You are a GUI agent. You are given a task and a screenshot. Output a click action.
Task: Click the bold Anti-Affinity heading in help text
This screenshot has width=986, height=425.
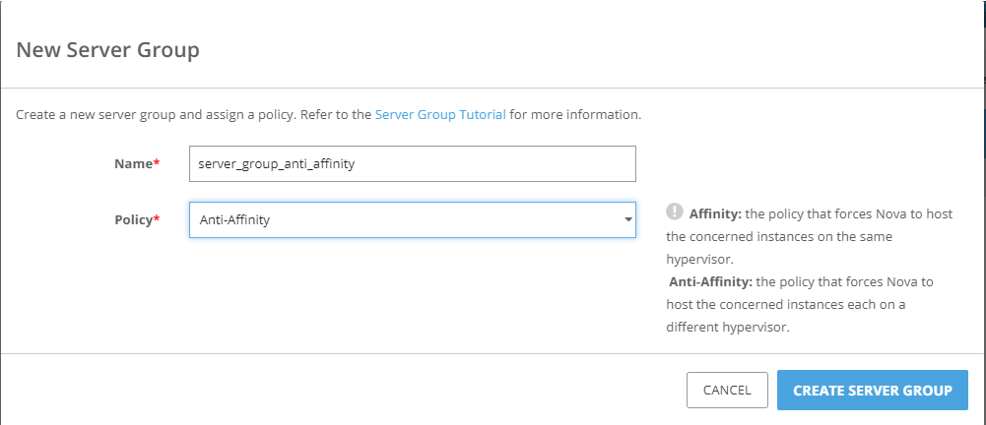(x=710, y=282)
